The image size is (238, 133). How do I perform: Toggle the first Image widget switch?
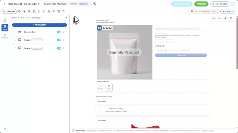[x=59, y=40]
